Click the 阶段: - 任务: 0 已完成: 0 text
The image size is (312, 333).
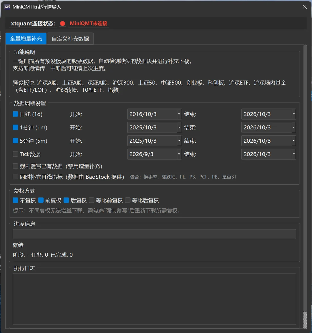click(43, 255)
